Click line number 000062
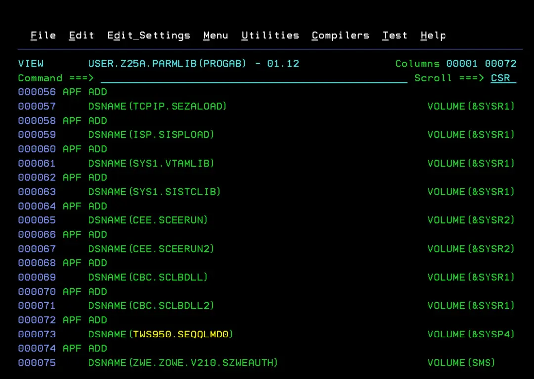Screen dimensions: 534x379 click(x=37, y=177)
